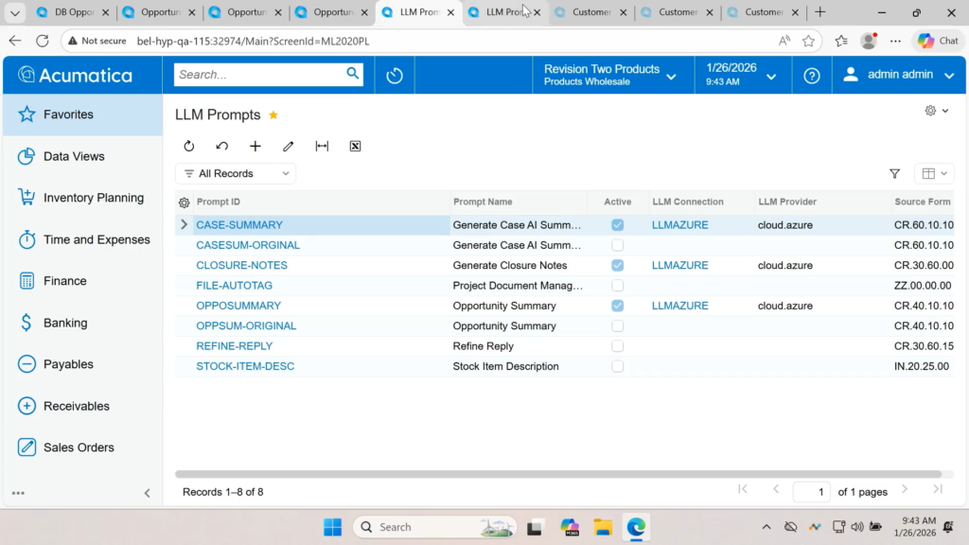Click the Refresh icon in the grid toolbar
Viewport: 969px width, 545px height.
(x=189, y=147)
